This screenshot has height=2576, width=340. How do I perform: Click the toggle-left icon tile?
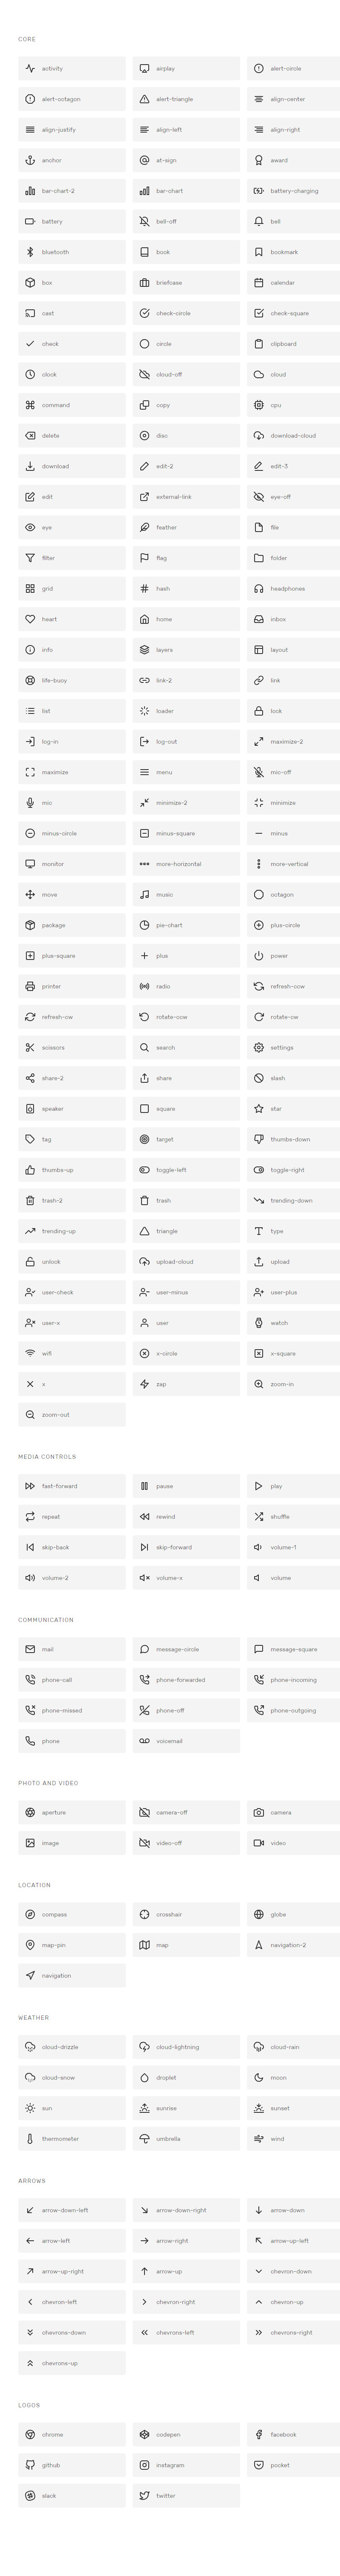tap(186, 1170)
